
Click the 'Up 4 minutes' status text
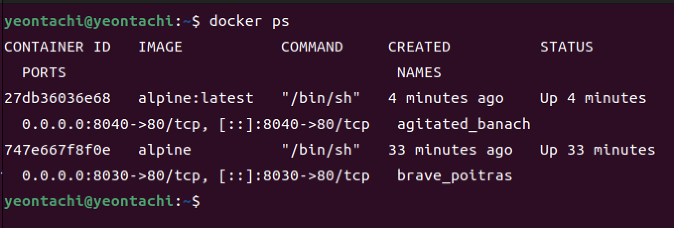tap(594, 98)
